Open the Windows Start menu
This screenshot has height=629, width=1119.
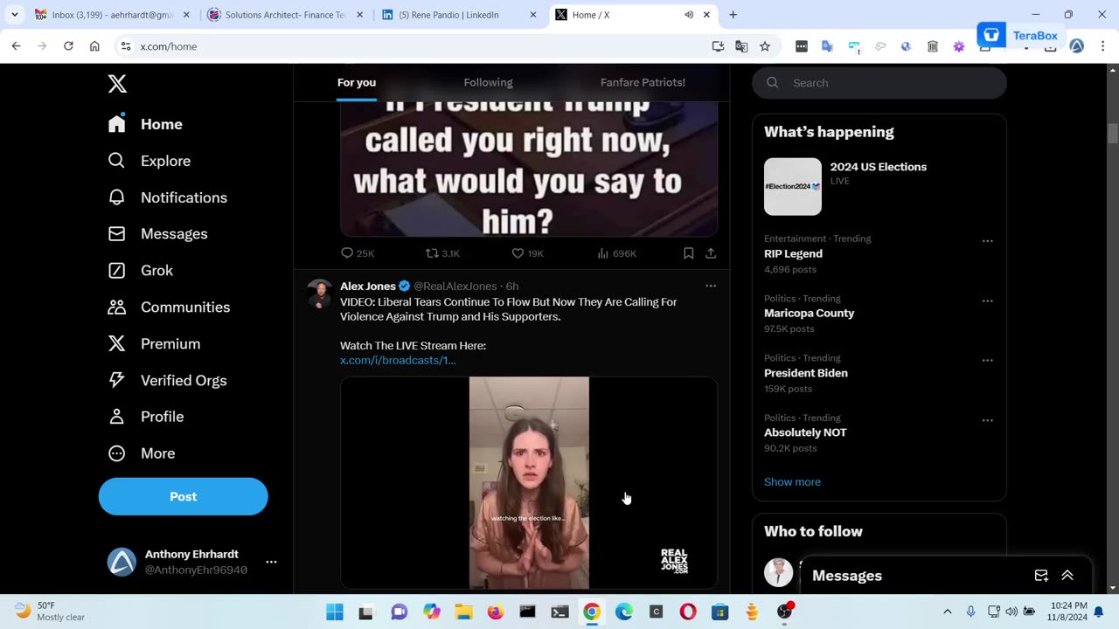[x=334, y=612]
